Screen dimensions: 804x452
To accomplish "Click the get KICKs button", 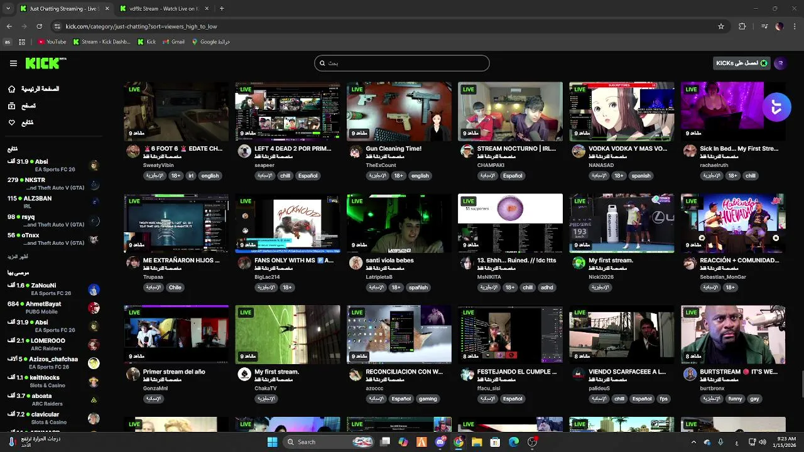I will click(x=742, y=63).
